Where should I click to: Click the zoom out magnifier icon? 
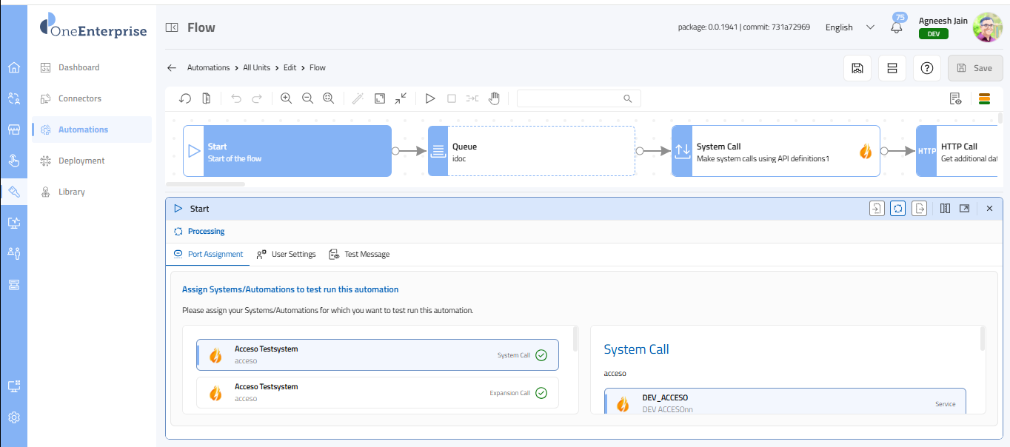(307, 98)
